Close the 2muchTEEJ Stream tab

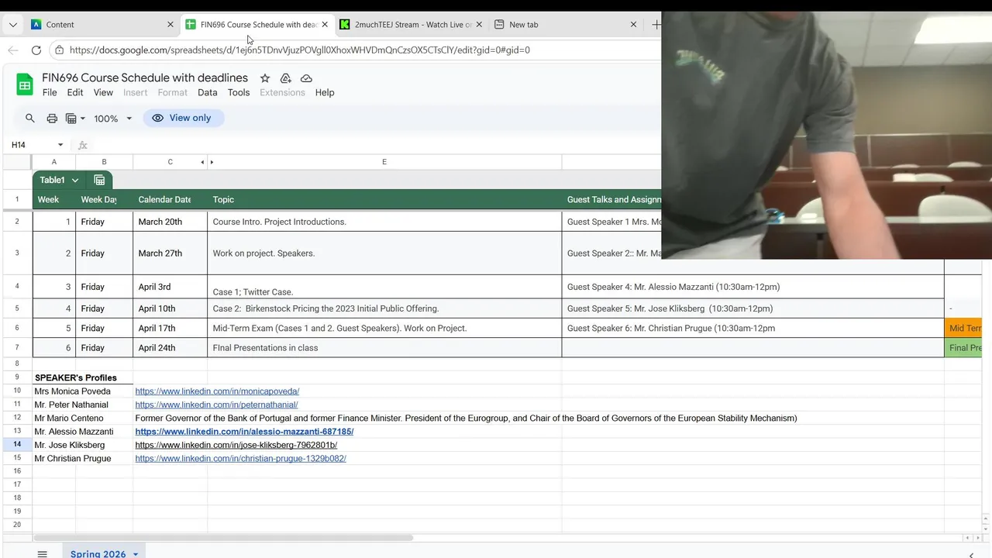(479, 25)
